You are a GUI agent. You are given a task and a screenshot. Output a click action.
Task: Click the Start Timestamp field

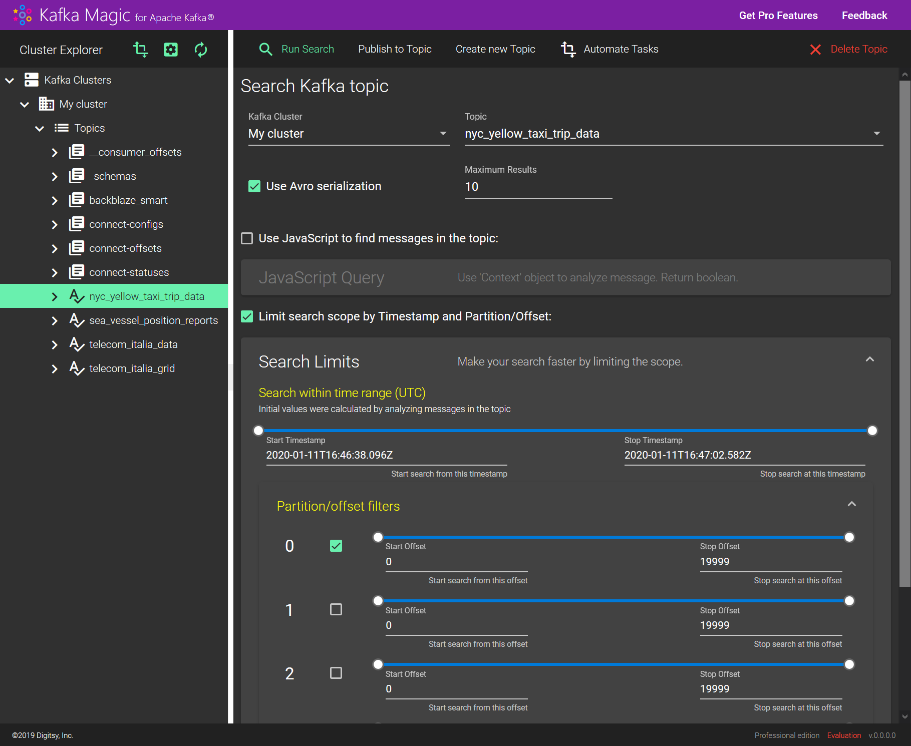[387, 455]
